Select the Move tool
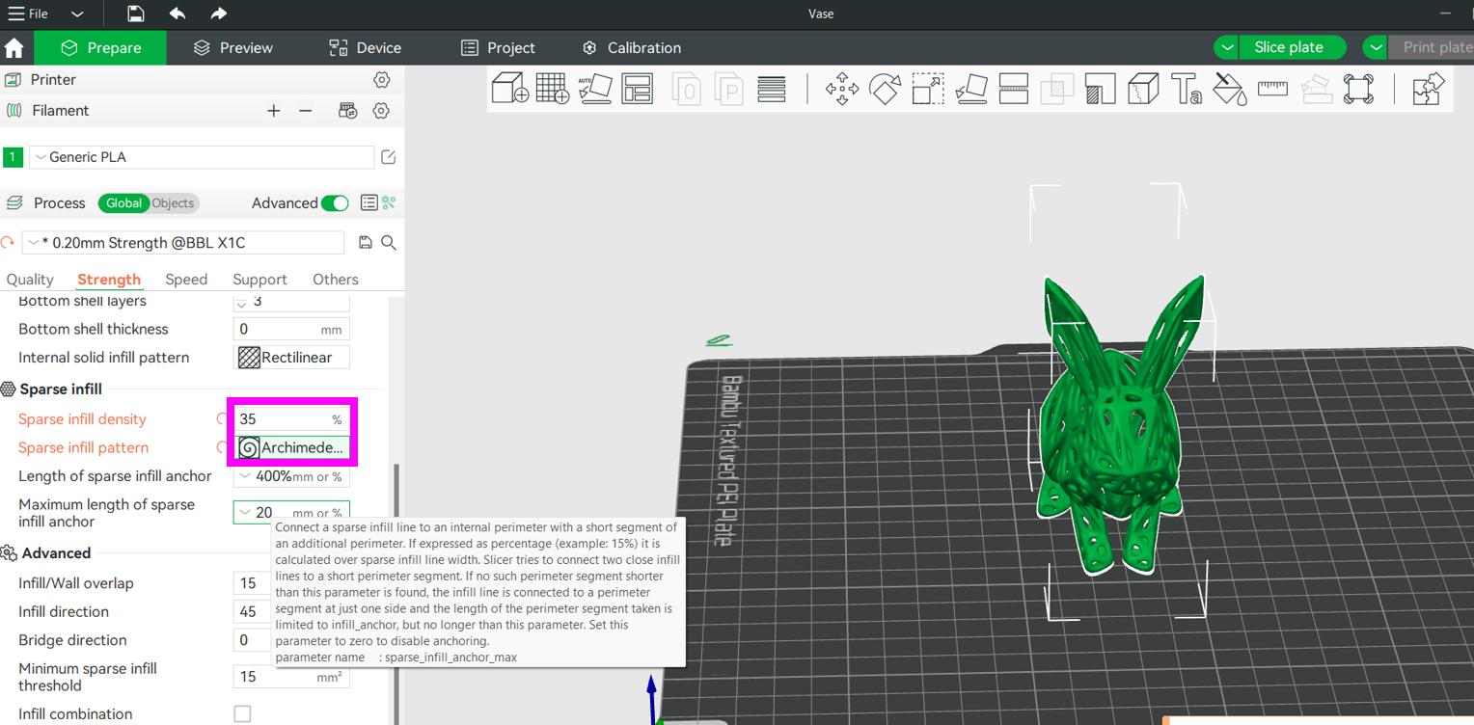 pyautogui.click(x=842, y=89)
